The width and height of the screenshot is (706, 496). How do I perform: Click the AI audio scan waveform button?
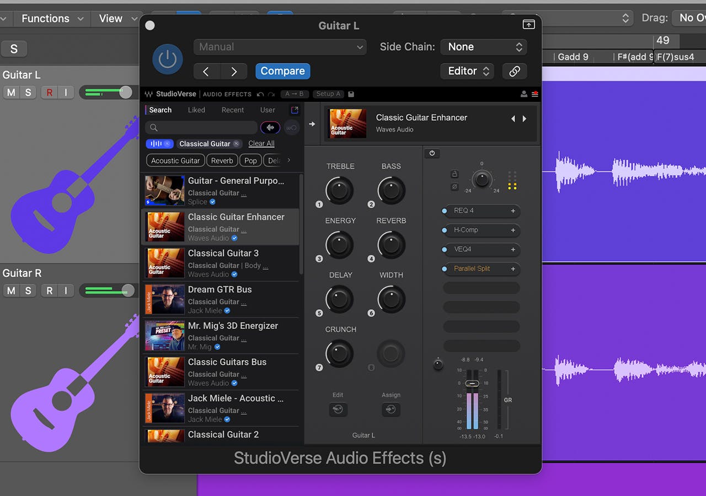270,128
